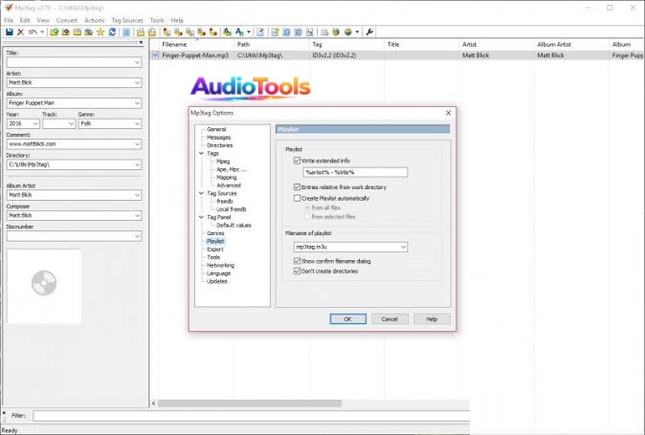The height and width of the screenshot is (435, 645).
Task: Click the Change directory folder icon with green check
Action: click(x=54, y=33)
